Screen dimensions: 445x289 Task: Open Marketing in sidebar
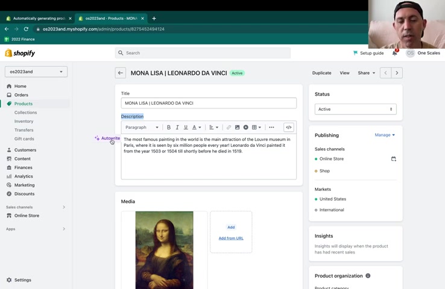pyautogui.click(x=24, y=185)
